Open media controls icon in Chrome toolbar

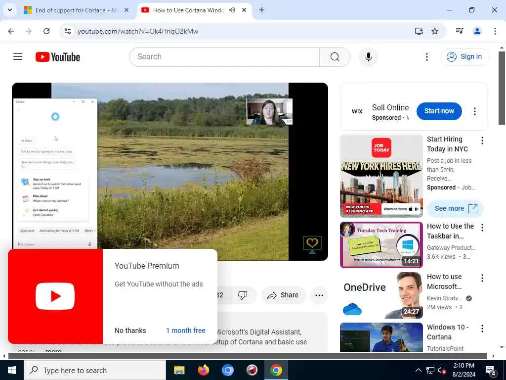point(459,31)
